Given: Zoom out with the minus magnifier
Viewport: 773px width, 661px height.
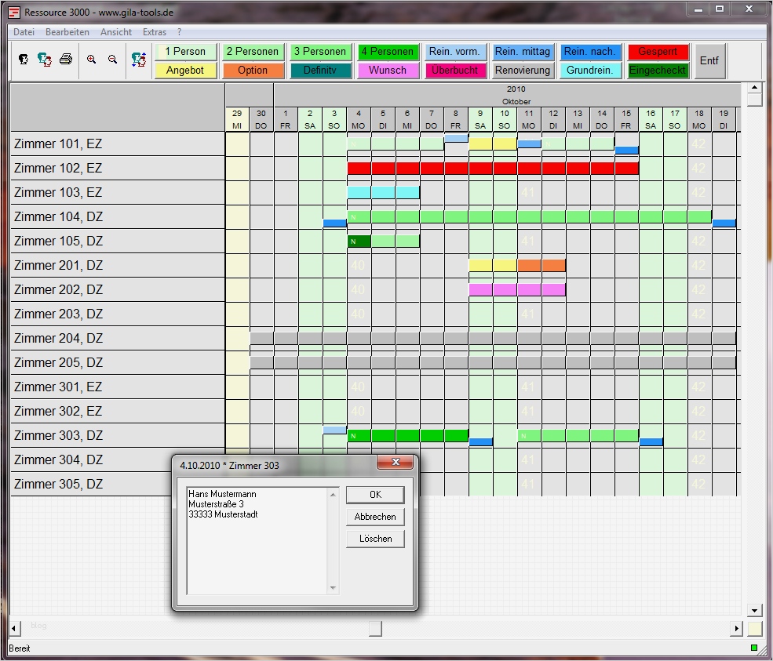Looking at the screenshot, I should click(113, 60).
